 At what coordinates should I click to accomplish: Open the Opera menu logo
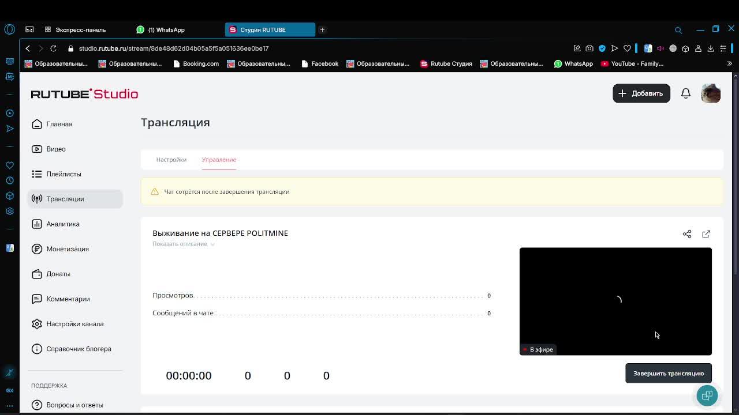pyautogui.click(x=10, y=29)
